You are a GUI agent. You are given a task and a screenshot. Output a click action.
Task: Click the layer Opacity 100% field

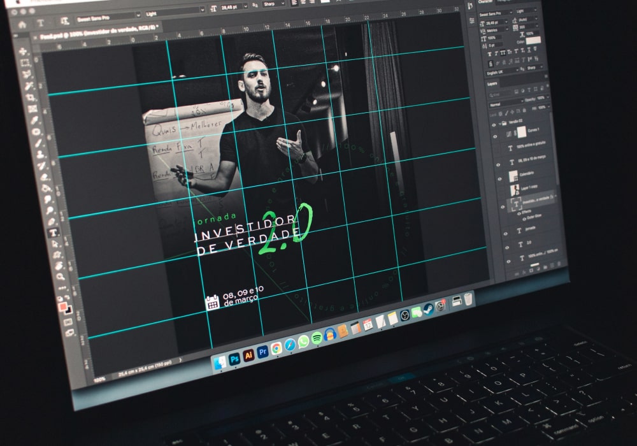click(541, 98)
